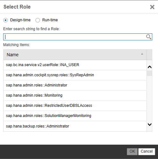Click the vertical scrollbar thumb
The height and width of the screenshot is (159, 158).
click(149, 73)
